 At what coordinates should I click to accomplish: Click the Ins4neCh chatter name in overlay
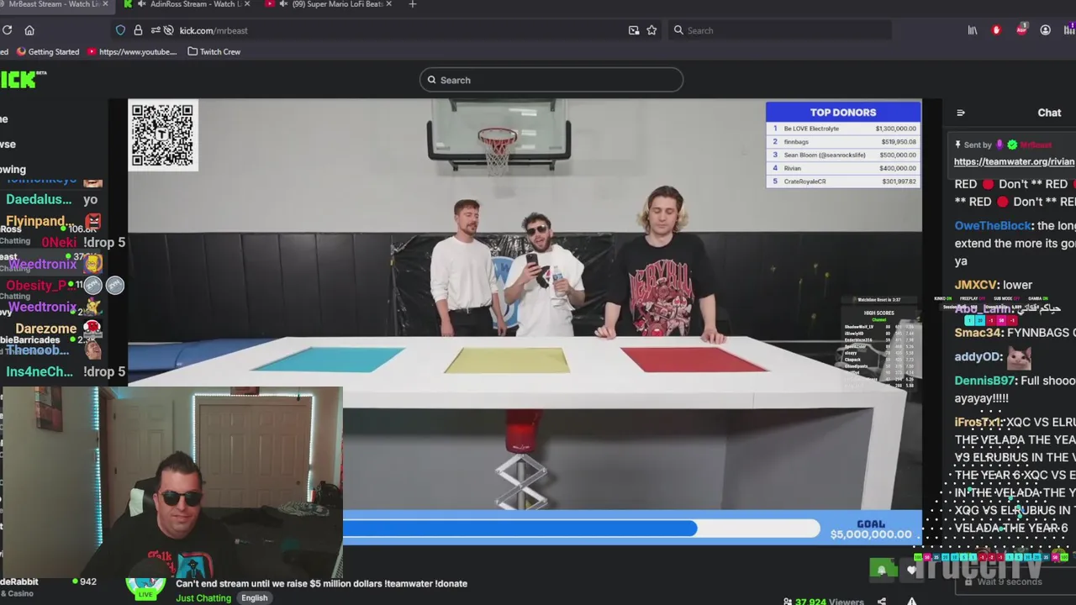pos(40,371)
